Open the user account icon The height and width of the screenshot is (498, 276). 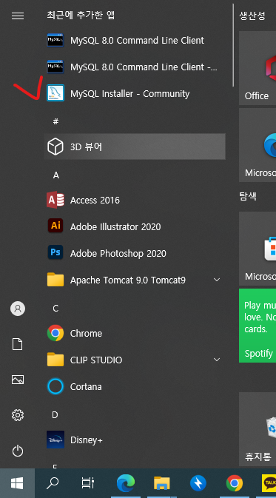click(x=18, y=309)
